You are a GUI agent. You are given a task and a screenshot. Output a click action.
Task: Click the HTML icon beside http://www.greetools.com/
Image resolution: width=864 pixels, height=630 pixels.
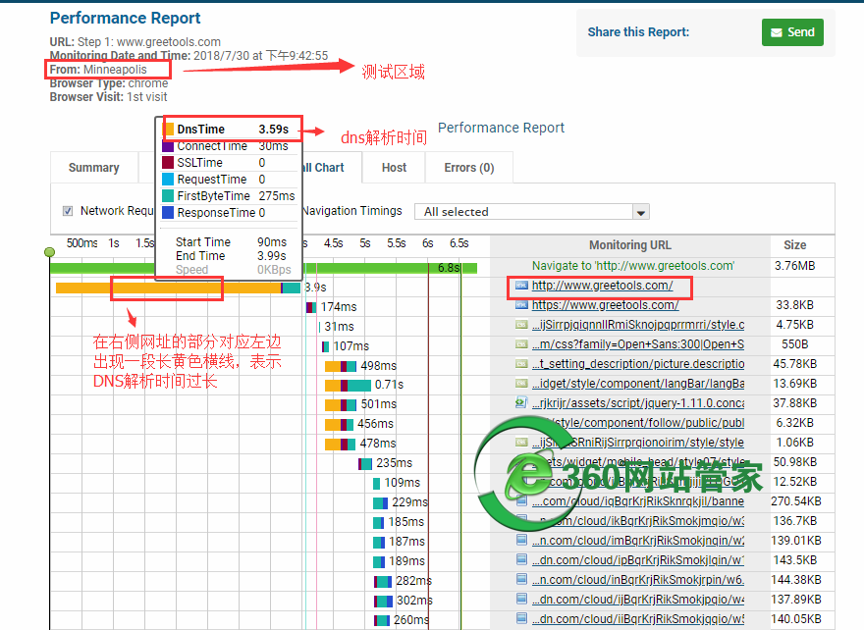pyautogui.click(x=521, y=286)
